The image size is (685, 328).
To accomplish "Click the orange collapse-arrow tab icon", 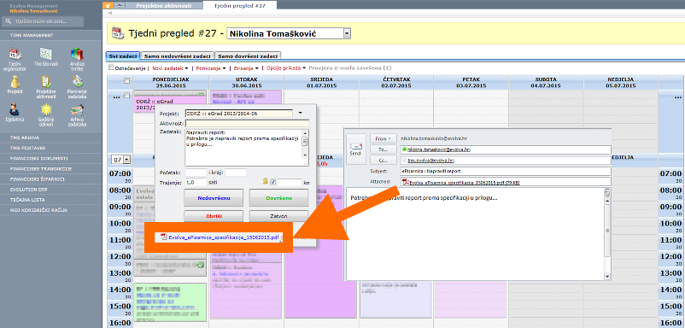I will (108, 5).
